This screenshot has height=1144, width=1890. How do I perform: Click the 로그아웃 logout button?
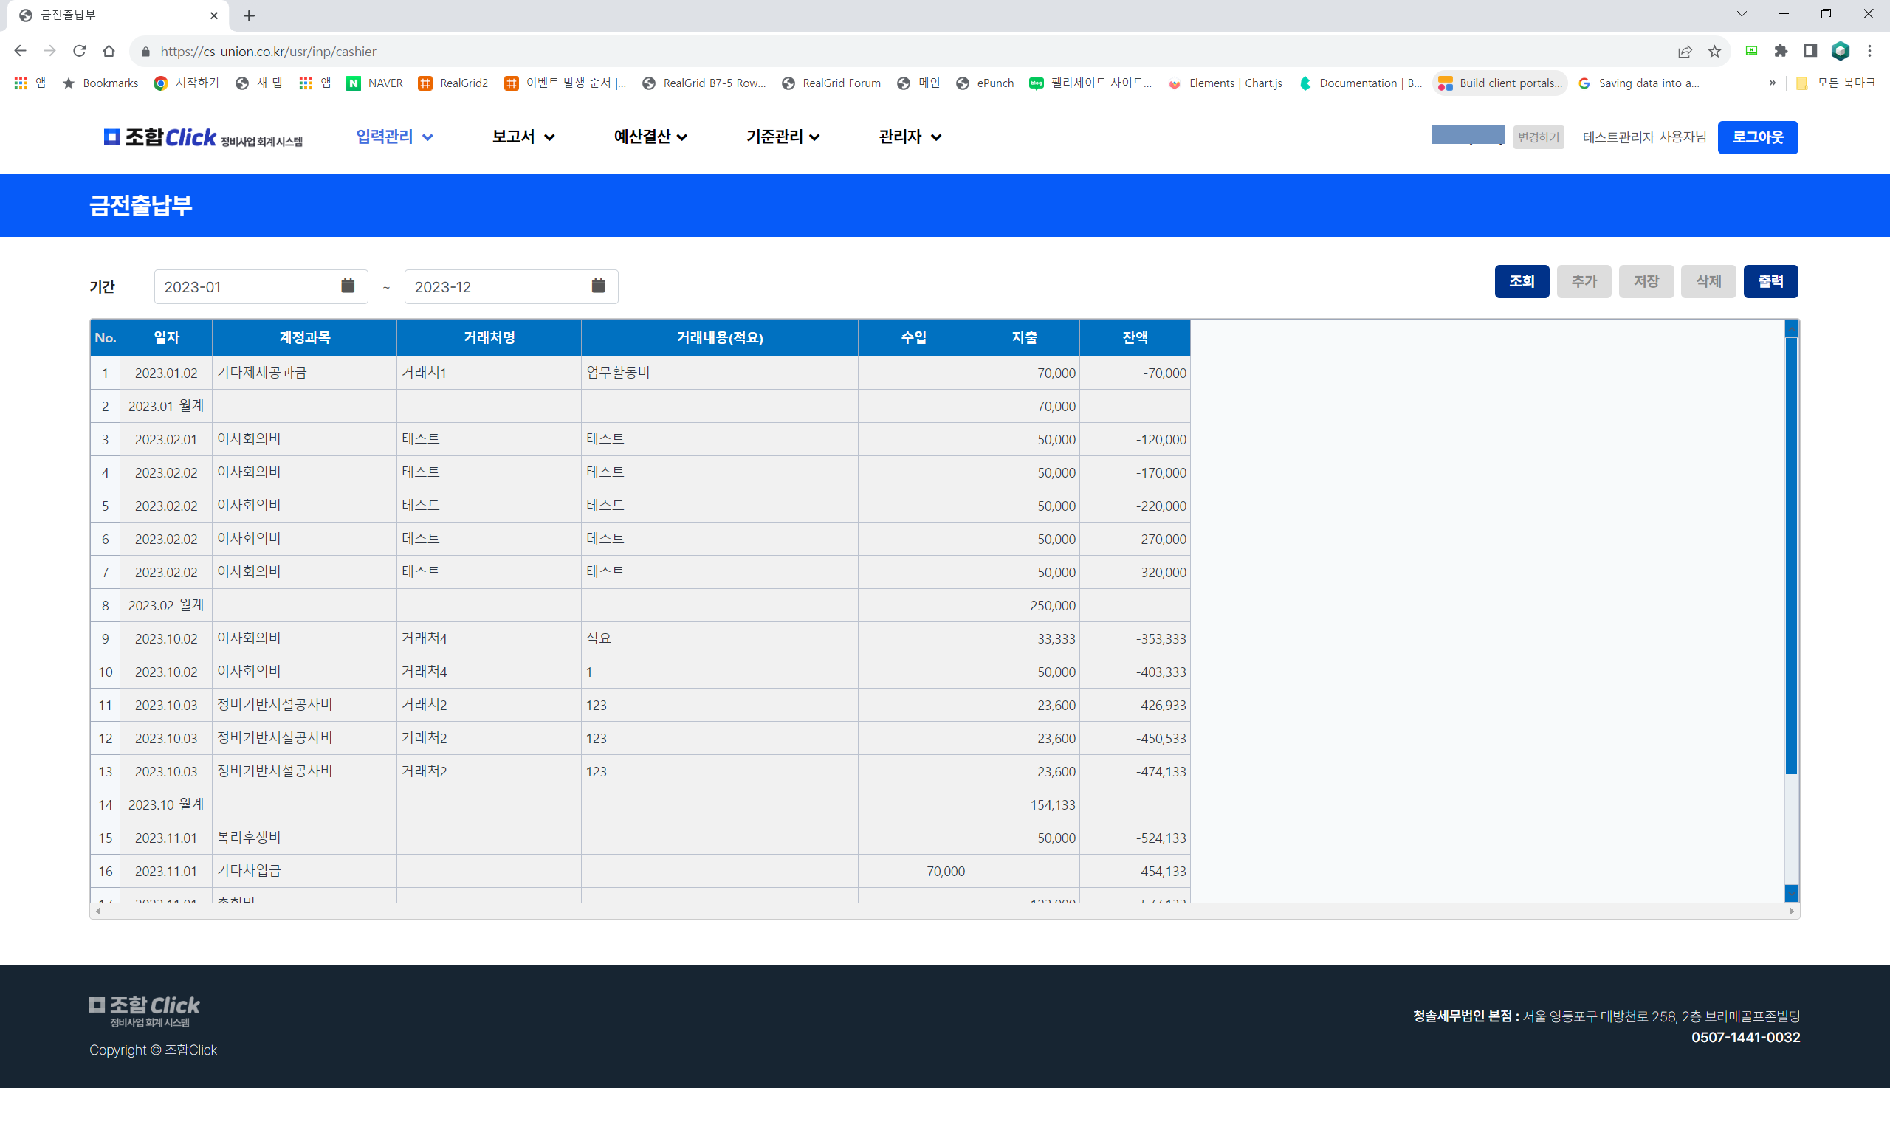(1756, 137)
